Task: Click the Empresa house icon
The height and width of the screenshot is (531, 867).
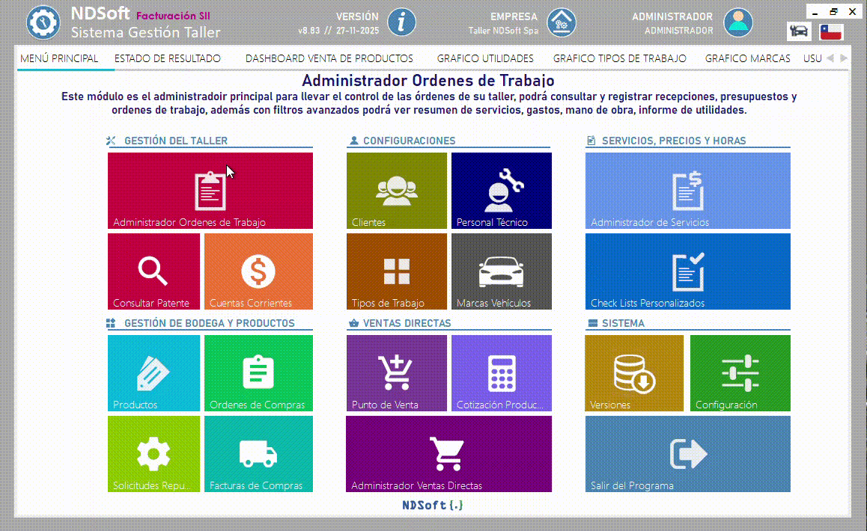Action: tap(562, 22)
